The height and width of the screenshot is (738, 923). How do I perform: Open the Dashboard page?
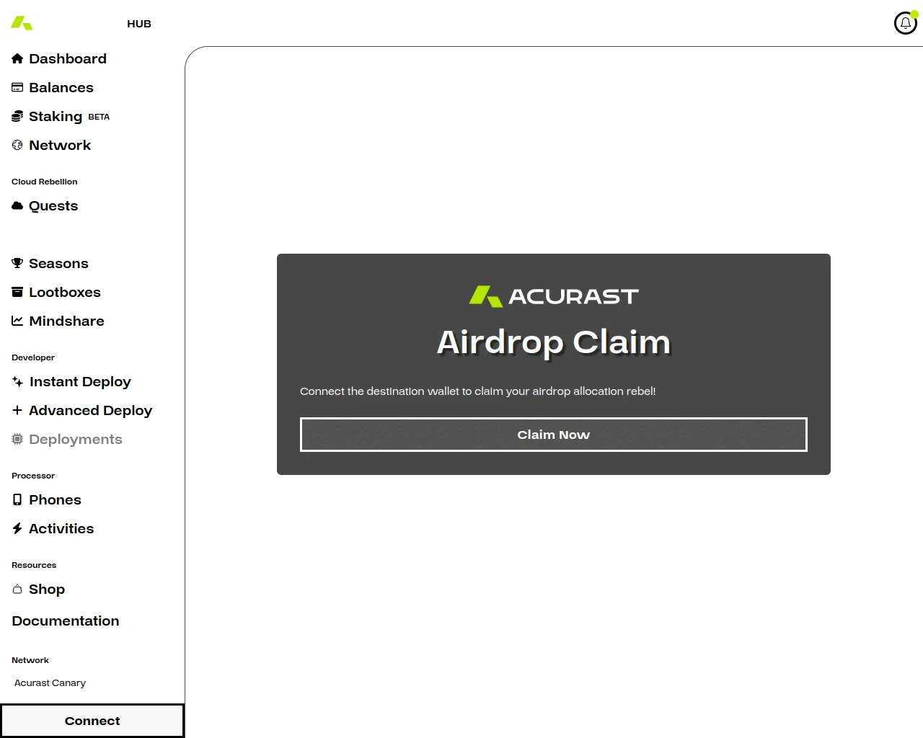68,58
